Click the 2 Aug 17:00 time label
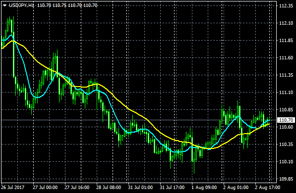This screenshot has height=193, width=296. pos(268,188)
